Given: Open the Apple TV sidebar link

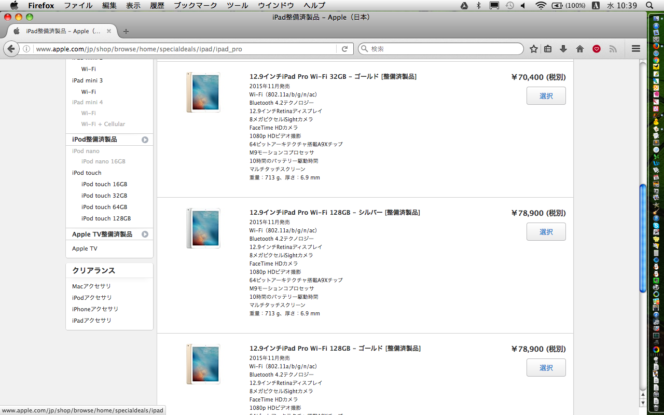Looking at the screenshot, I should [x=85, y=248].
